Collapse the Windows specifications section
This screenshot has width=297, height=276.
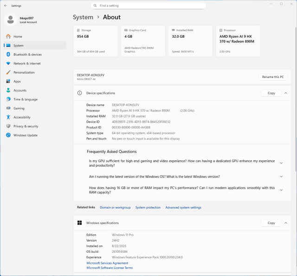(286, 223)
